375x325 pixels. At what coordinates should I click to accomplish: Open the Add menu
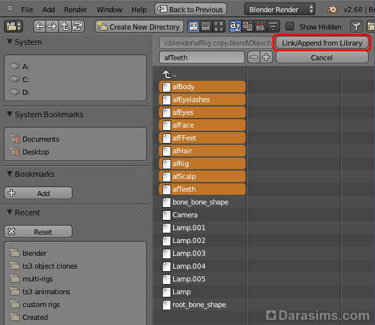click(49, 10)
